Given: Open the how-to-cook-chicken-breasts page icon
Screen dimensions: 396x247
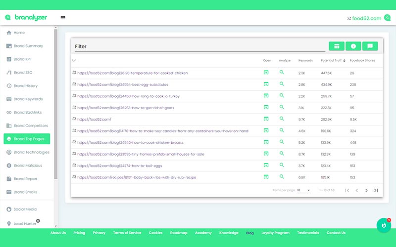Looking at the screenshot, I should click(266, 142).
